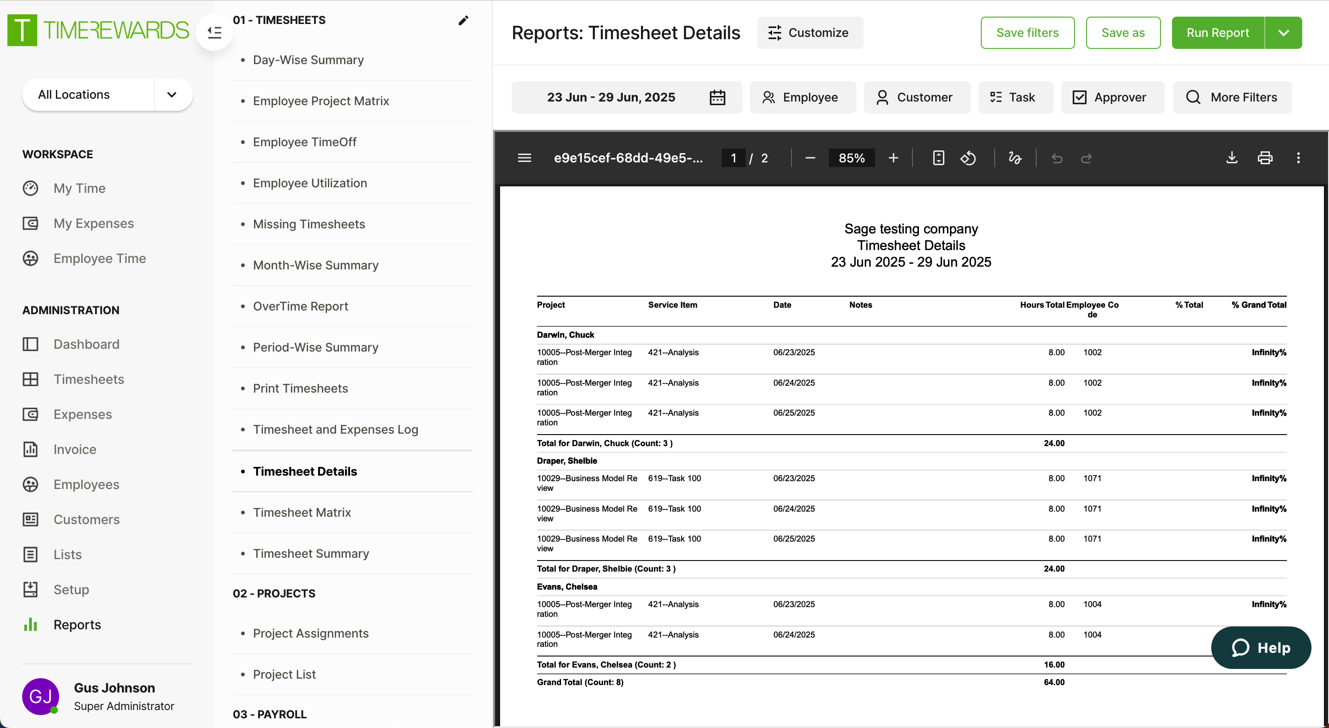Expand the Run Report dropdown arrow

1284,32
